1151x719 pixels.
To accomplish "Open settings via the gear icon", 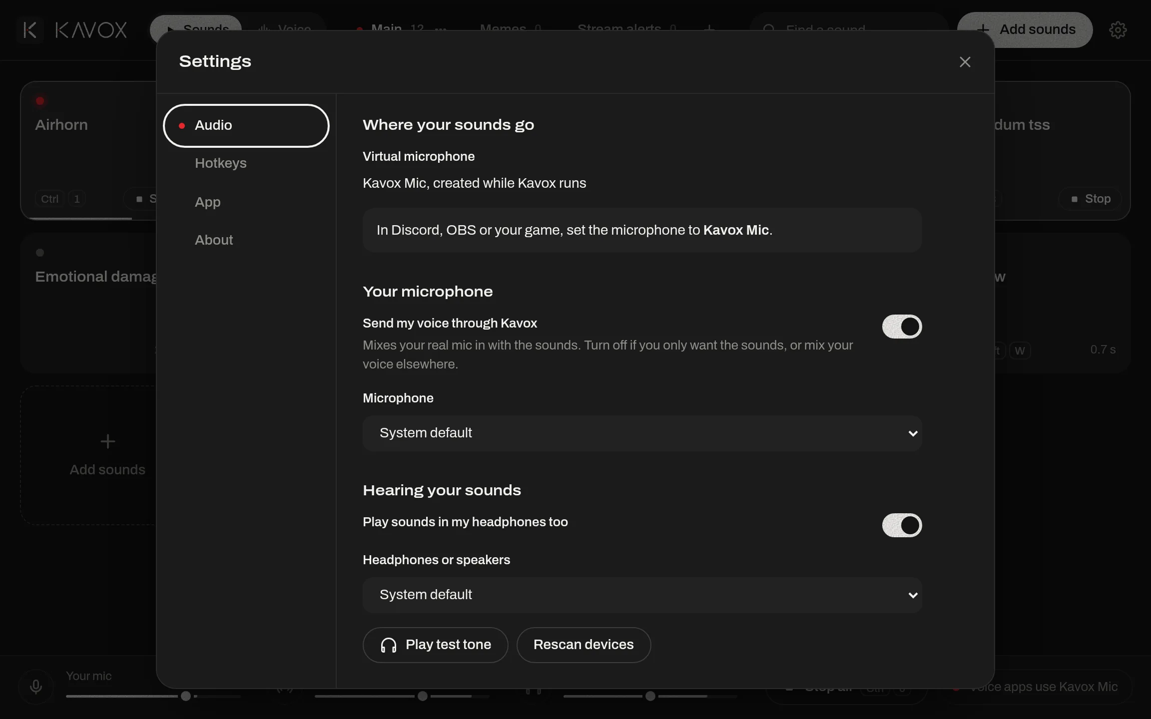I will click(1118, 30).
